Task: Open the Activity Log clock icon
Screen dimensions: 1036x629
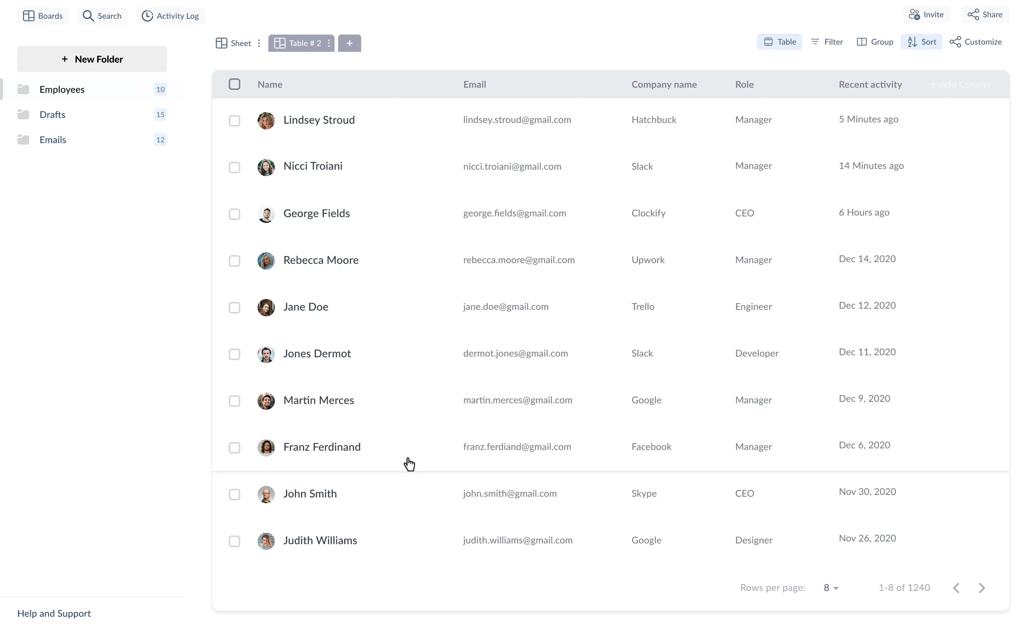Action: tap(147, 16)
